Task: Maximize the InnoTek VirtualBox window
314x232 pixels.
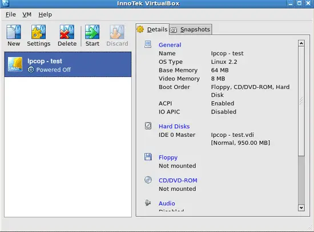Action: click(x=299, y=3)
